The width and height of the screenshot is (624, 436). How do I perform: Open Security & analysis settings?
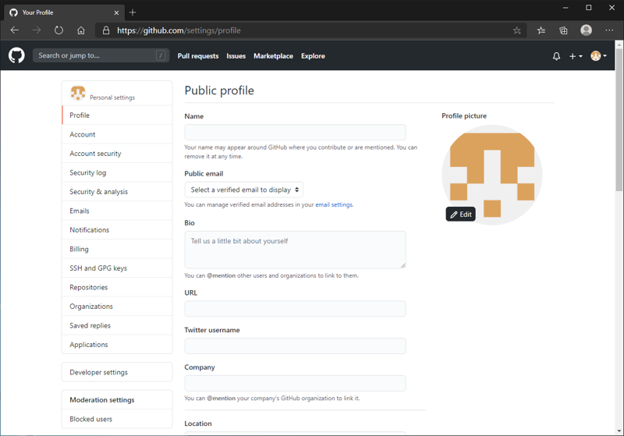click(117, 192)
